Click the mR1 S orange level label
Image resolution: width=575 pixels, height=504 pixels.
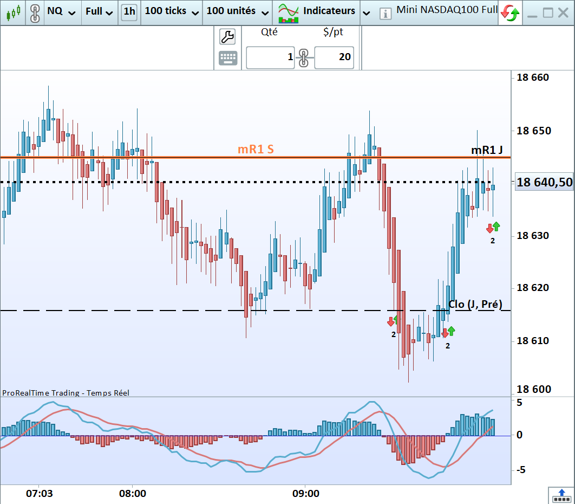(x=256, y=149)
